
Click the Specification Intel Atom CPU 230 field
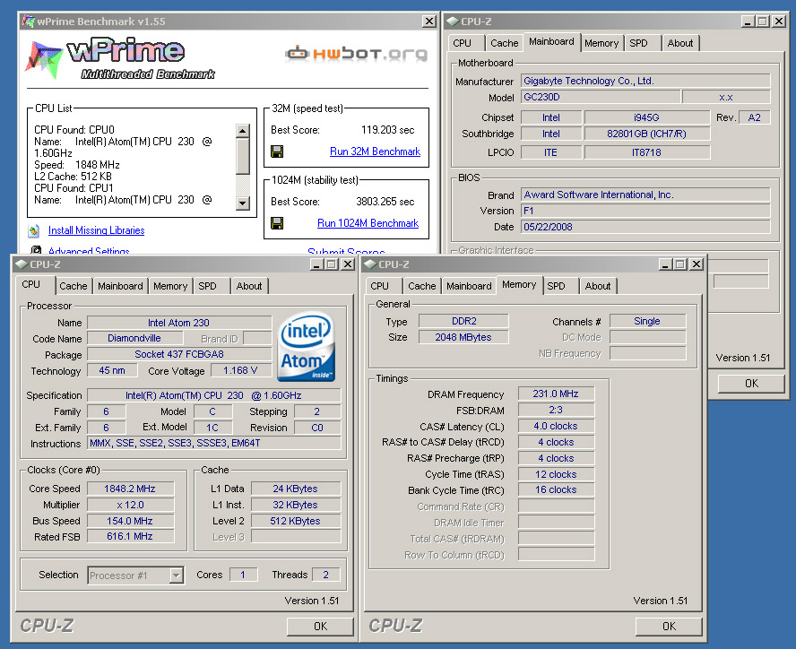(213, 395)
